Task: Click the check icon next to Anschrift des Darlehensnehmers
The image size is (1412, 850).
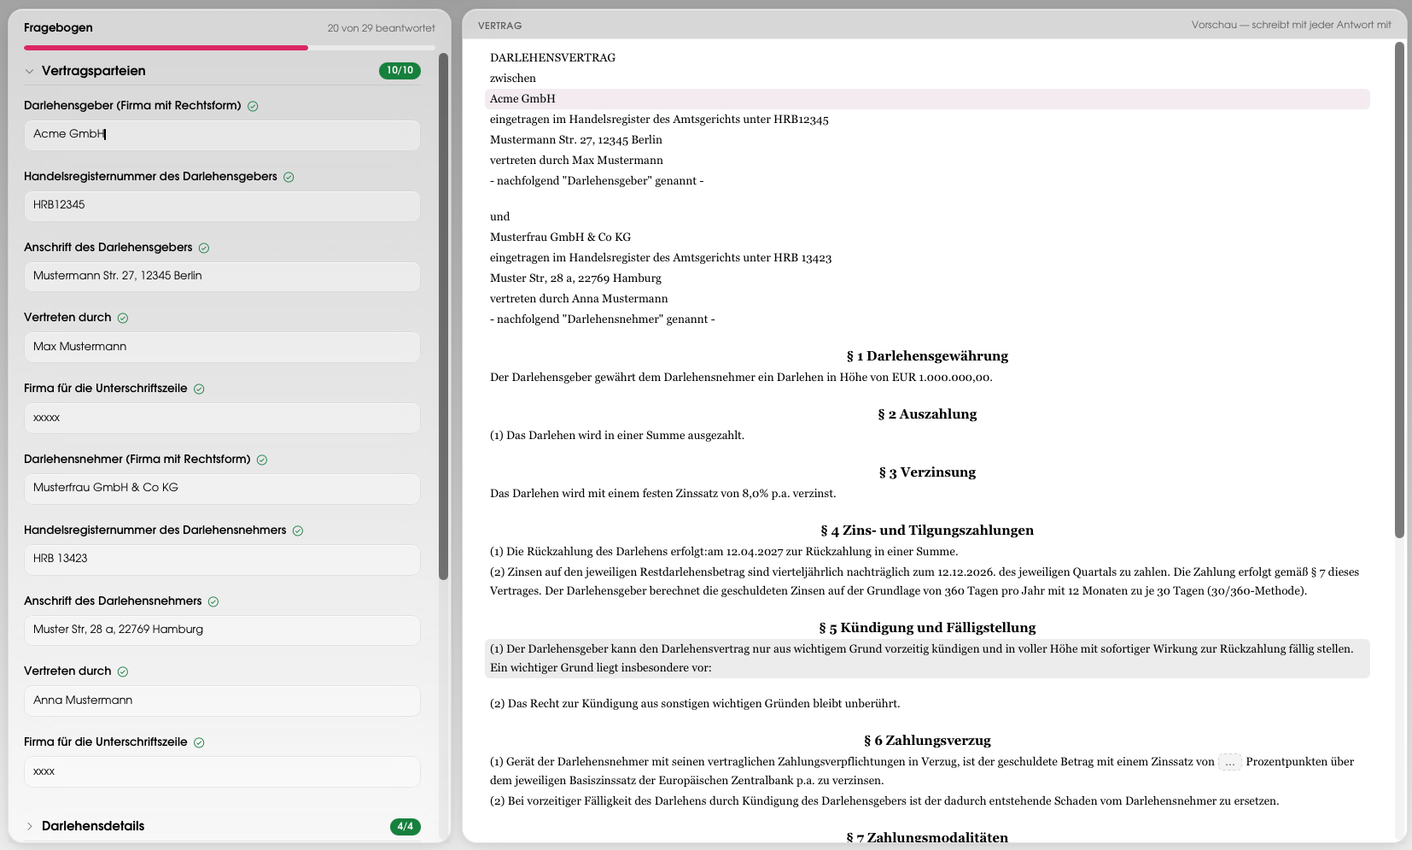Action: [213, 601]
